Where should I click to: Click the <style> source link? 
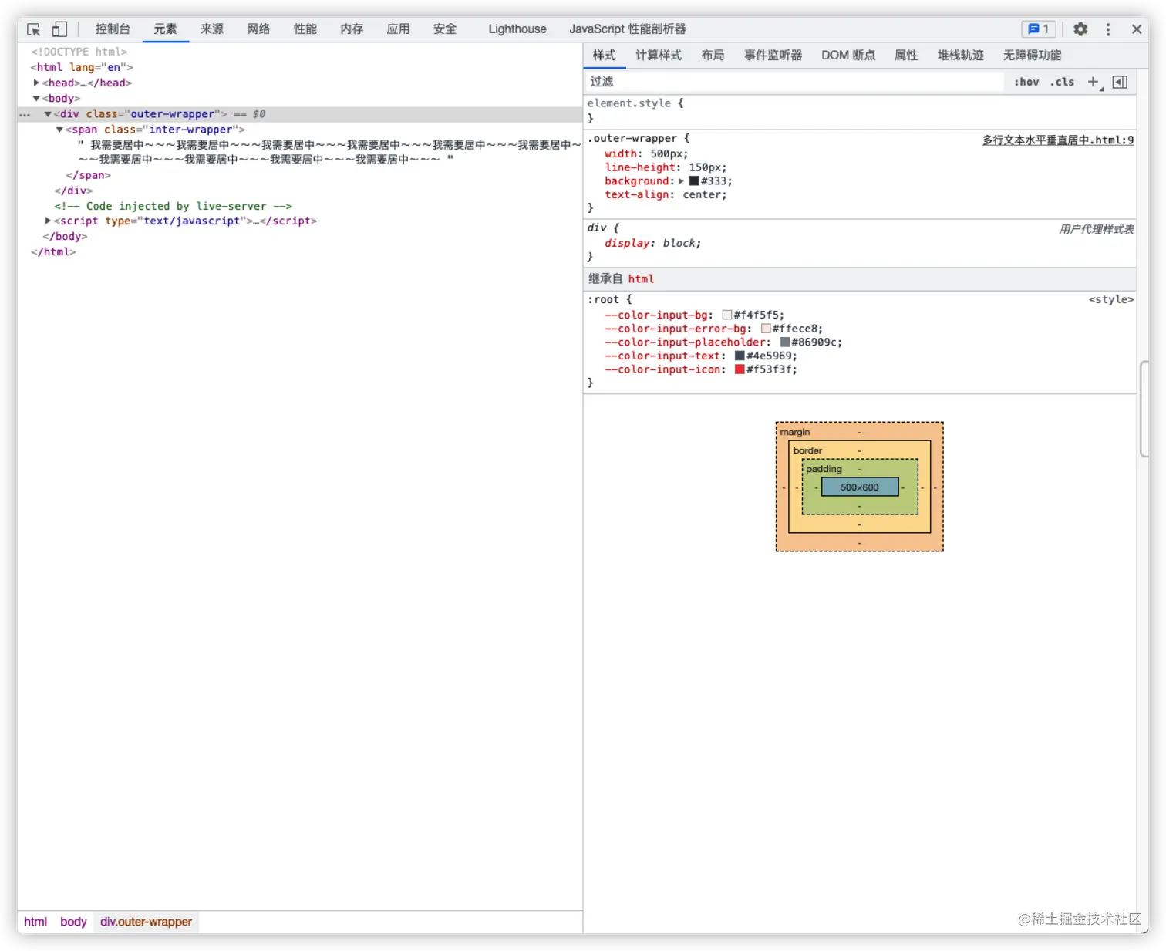[1110, 299]
